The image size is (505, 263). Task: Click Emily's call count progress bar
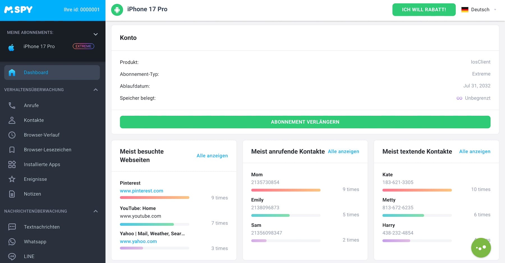[x=286, y=215]
